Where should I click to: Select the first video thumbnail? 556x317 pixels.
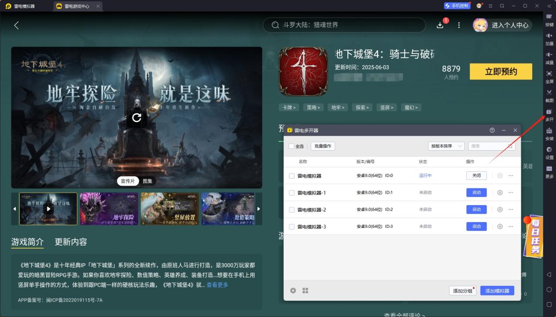click(x=48, y=209)
